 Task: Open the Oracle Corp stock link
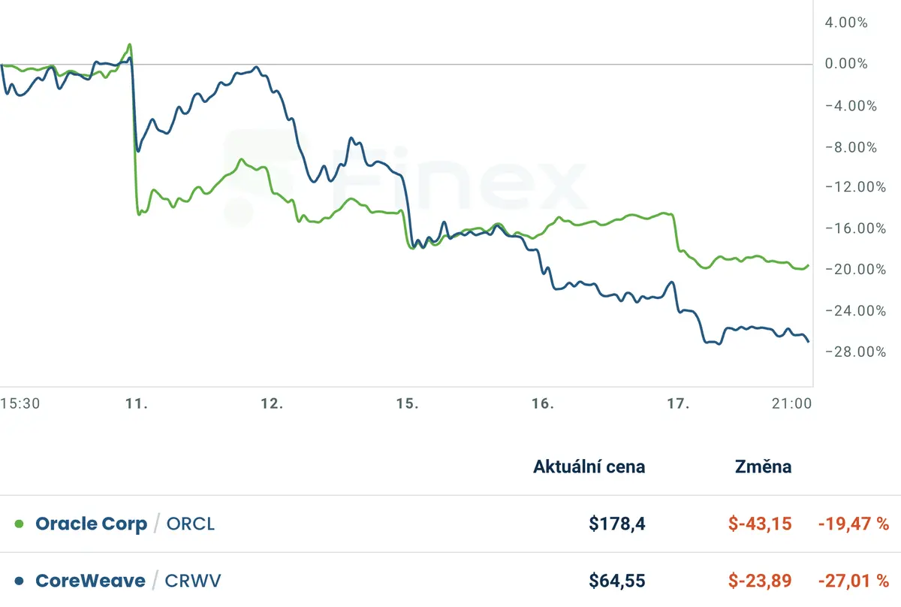(91, 524)
